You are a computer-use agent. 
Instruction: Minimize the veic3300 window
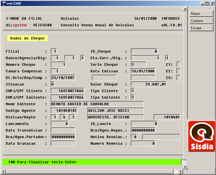(202, 3)
